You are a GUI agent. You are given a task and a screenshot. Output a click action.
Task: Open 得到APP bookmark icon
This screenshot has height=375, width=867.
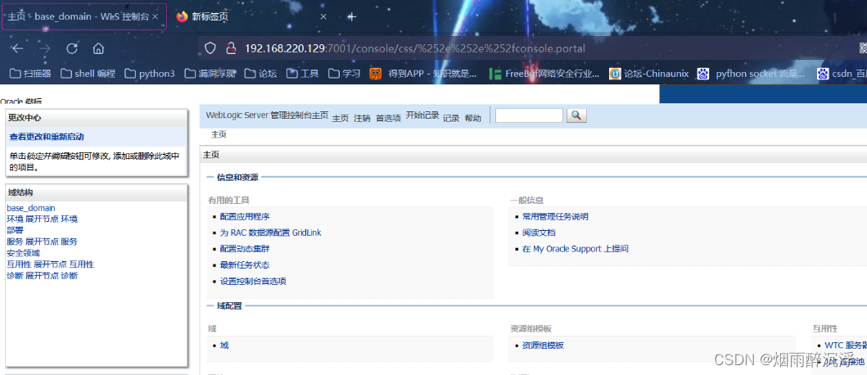(376, 74)
